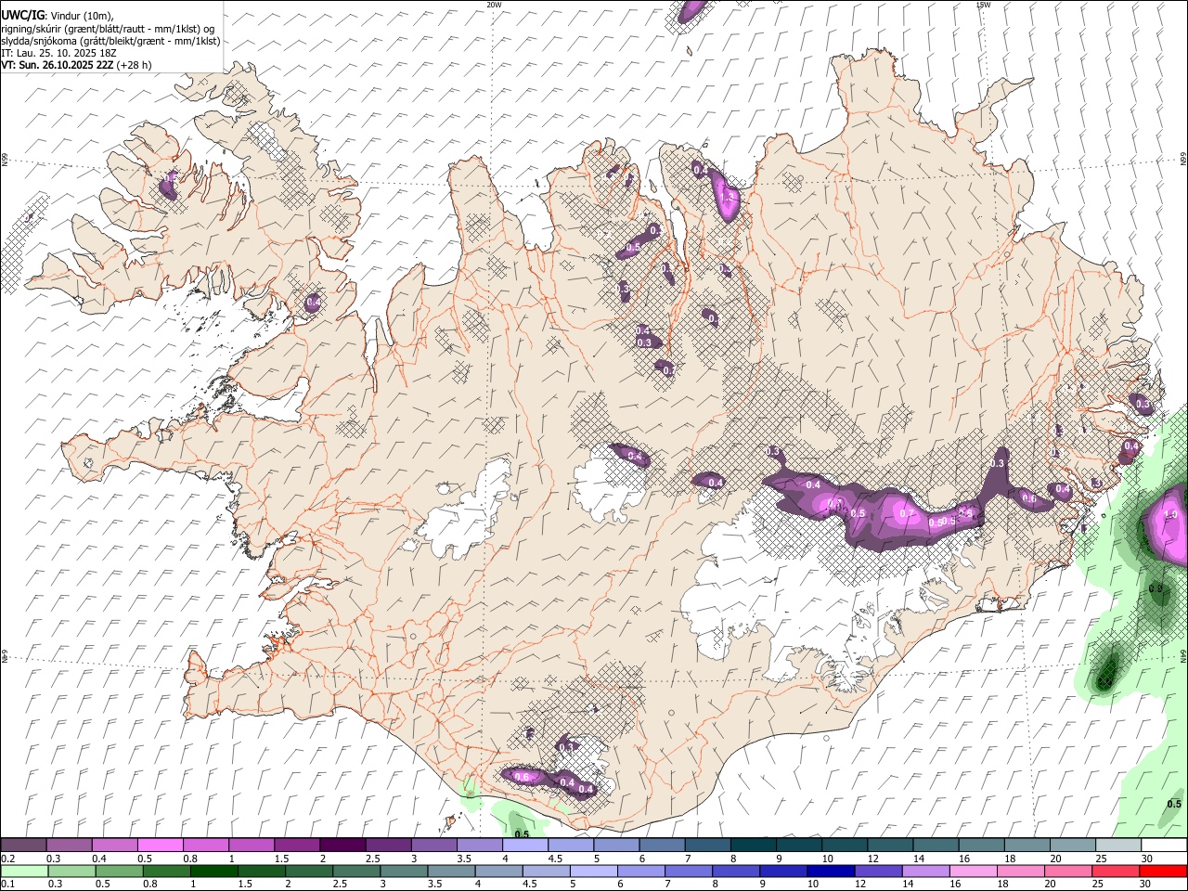The image size is (1188, 891).
Task: Click the valid time 'VT: Sun. 26.10.2025 22Z'
Action: pyautogui.click(x=58, y=65)
